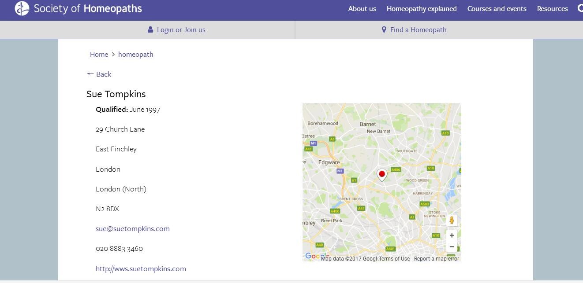Viewport: 583px width, 283px height.
Task: Click Report a map error
Action: (437, 259)
